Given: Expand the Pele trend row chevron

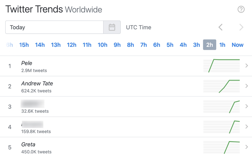Looking at the screenshot, I should tap(246, 66).
